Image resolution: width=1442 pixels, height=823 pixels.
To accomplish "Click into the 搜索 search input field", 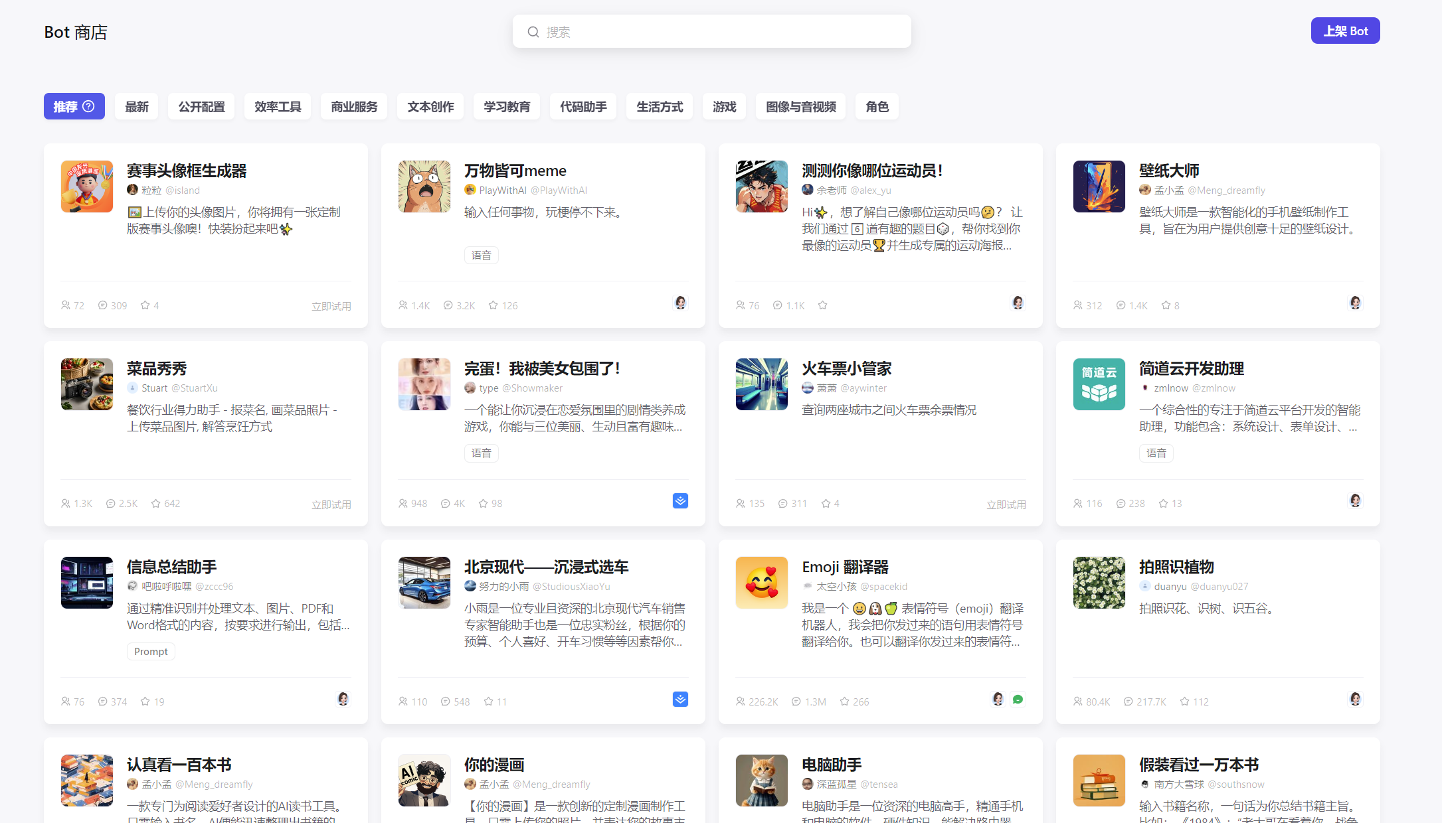I will [711, 31].
